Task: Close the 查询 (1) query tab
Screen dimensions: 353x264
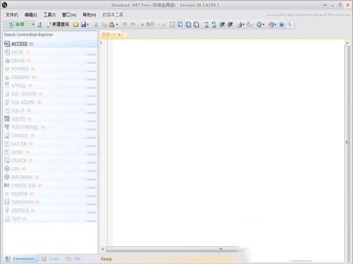Action: pos(119,35)
